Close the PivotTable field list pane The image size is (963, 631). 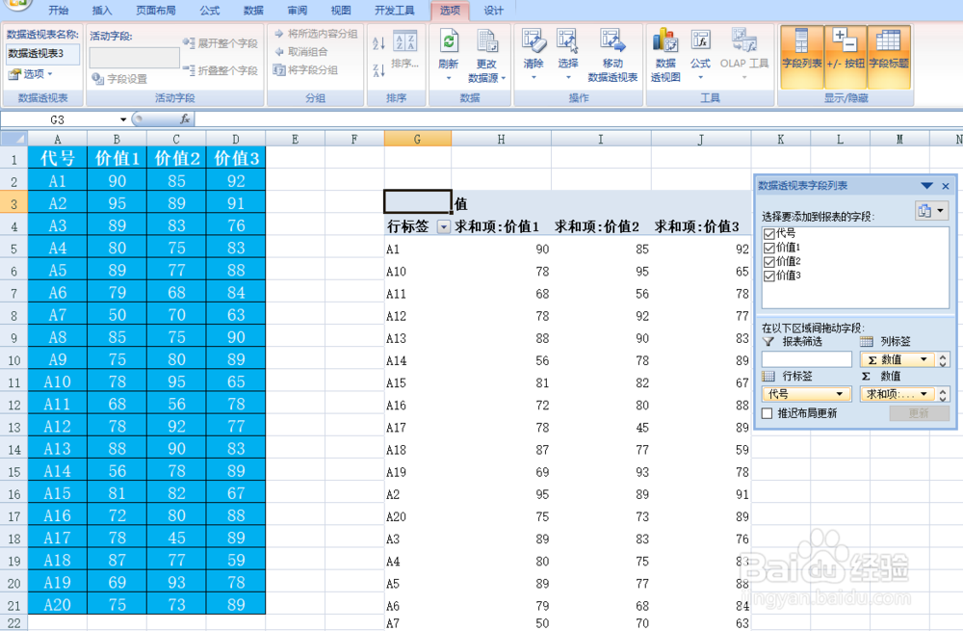coord(946,186)
